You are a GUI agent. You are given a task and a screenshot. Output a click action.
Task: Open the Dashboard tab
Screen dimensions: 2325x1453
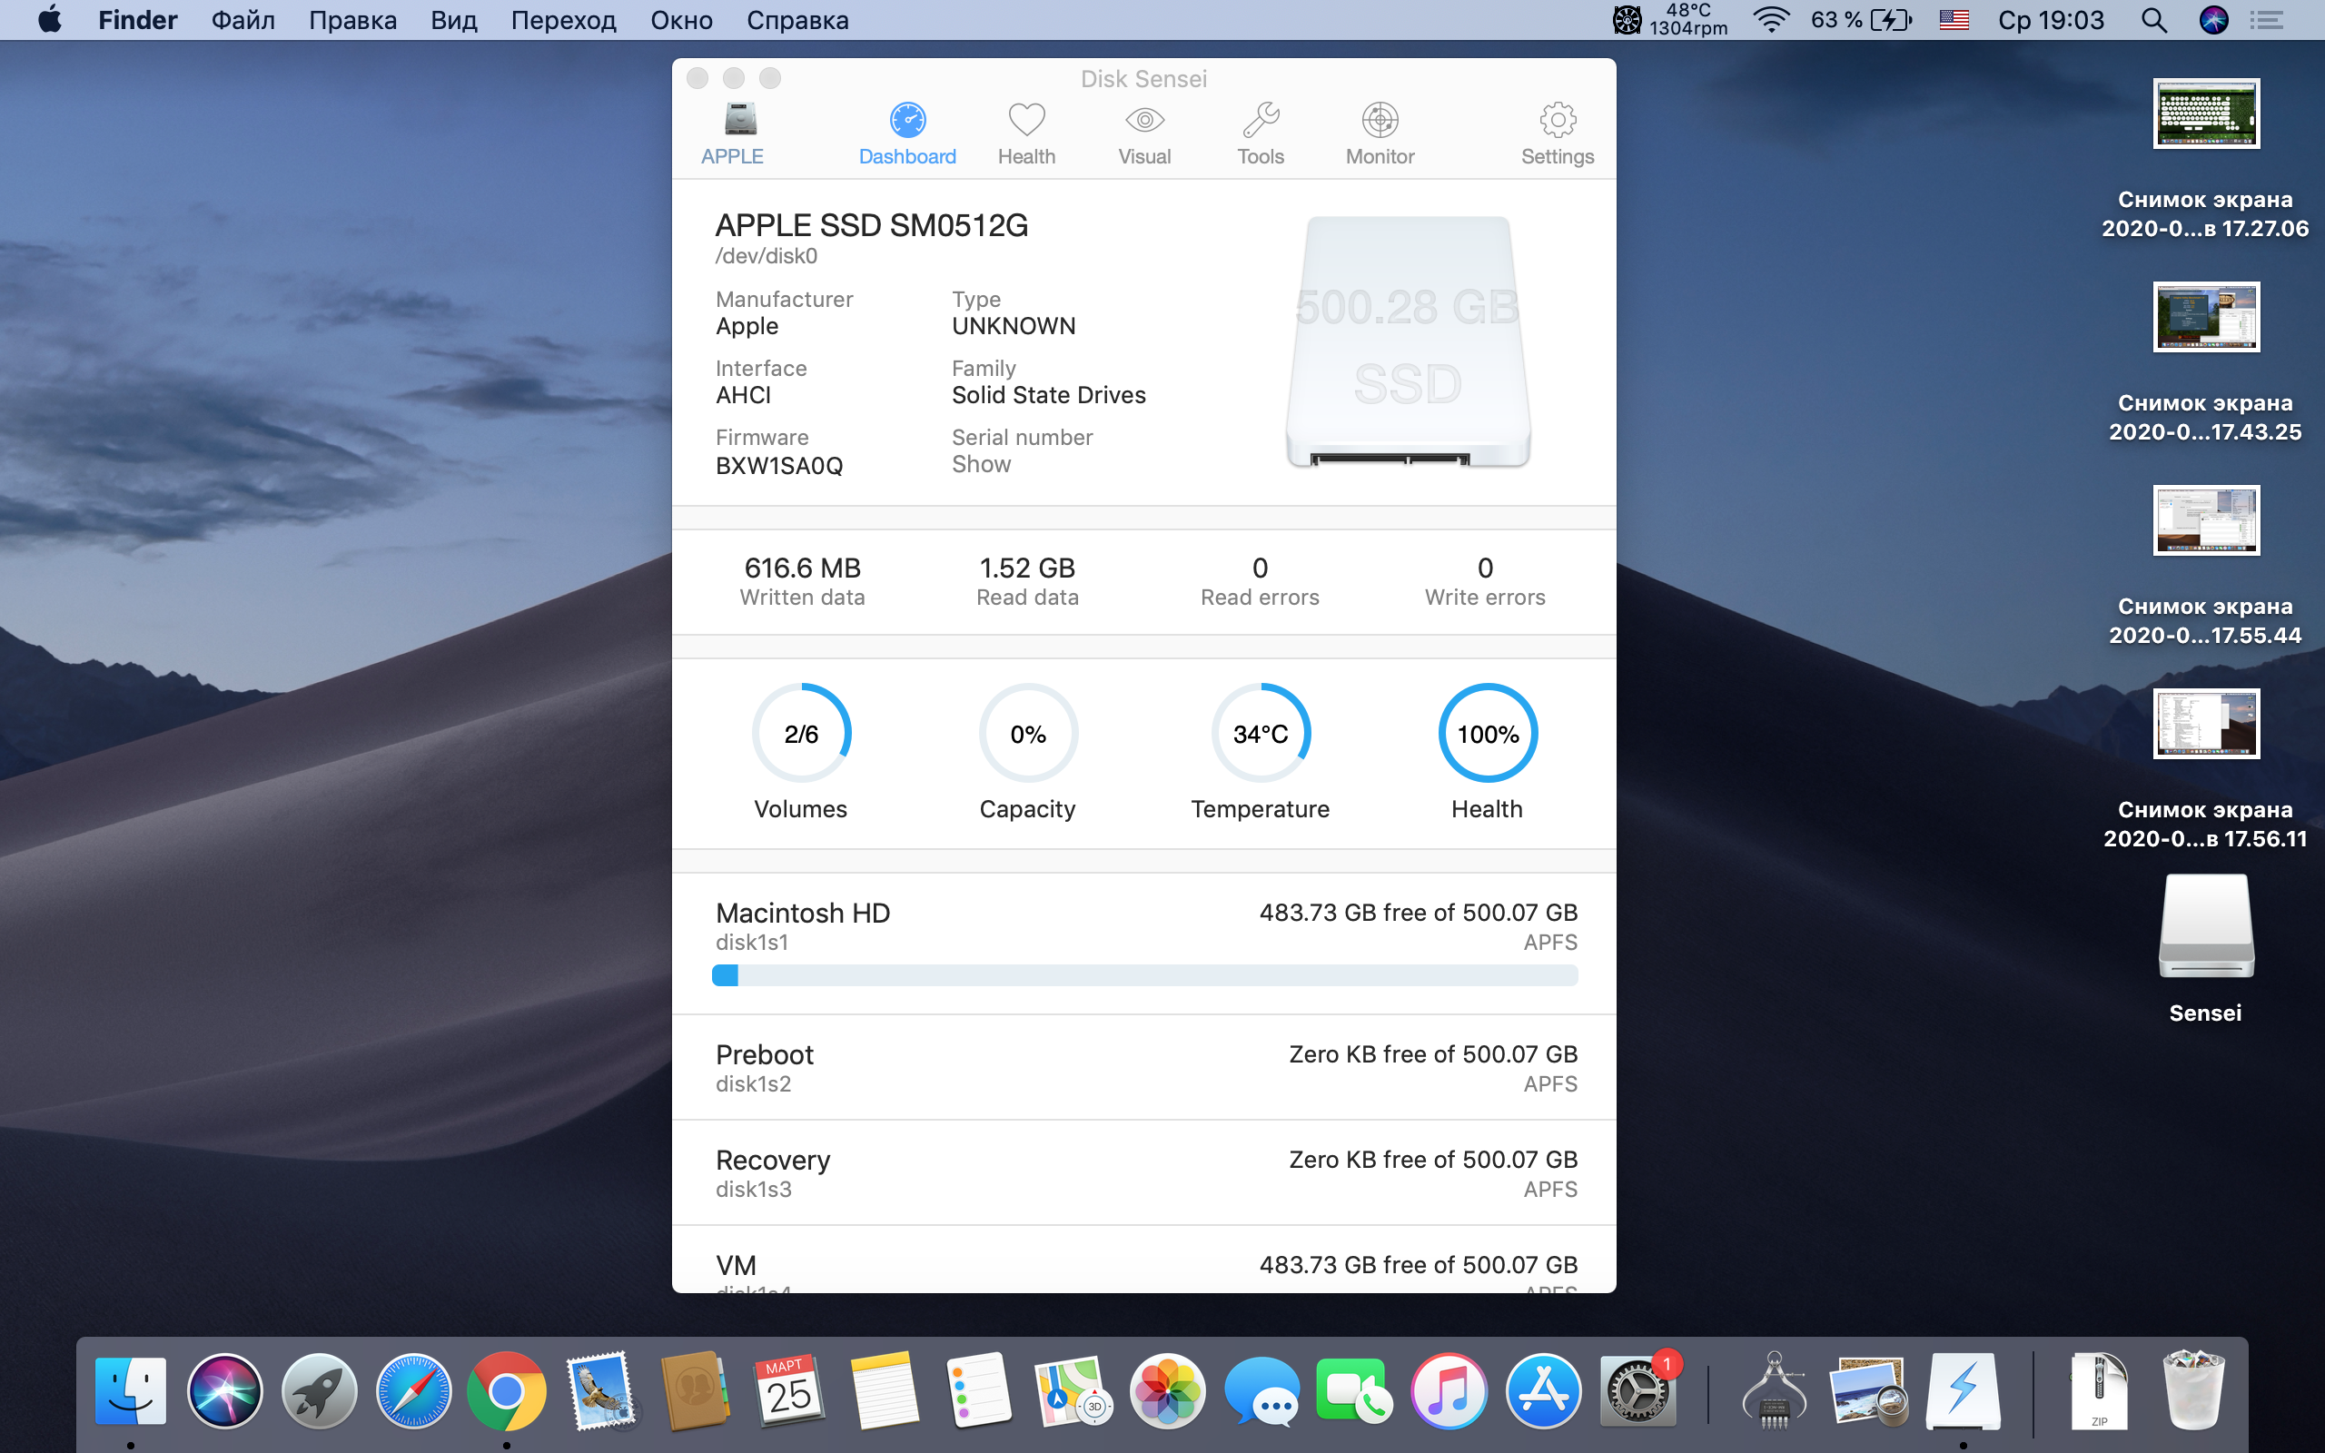click(x=907, y=134)
